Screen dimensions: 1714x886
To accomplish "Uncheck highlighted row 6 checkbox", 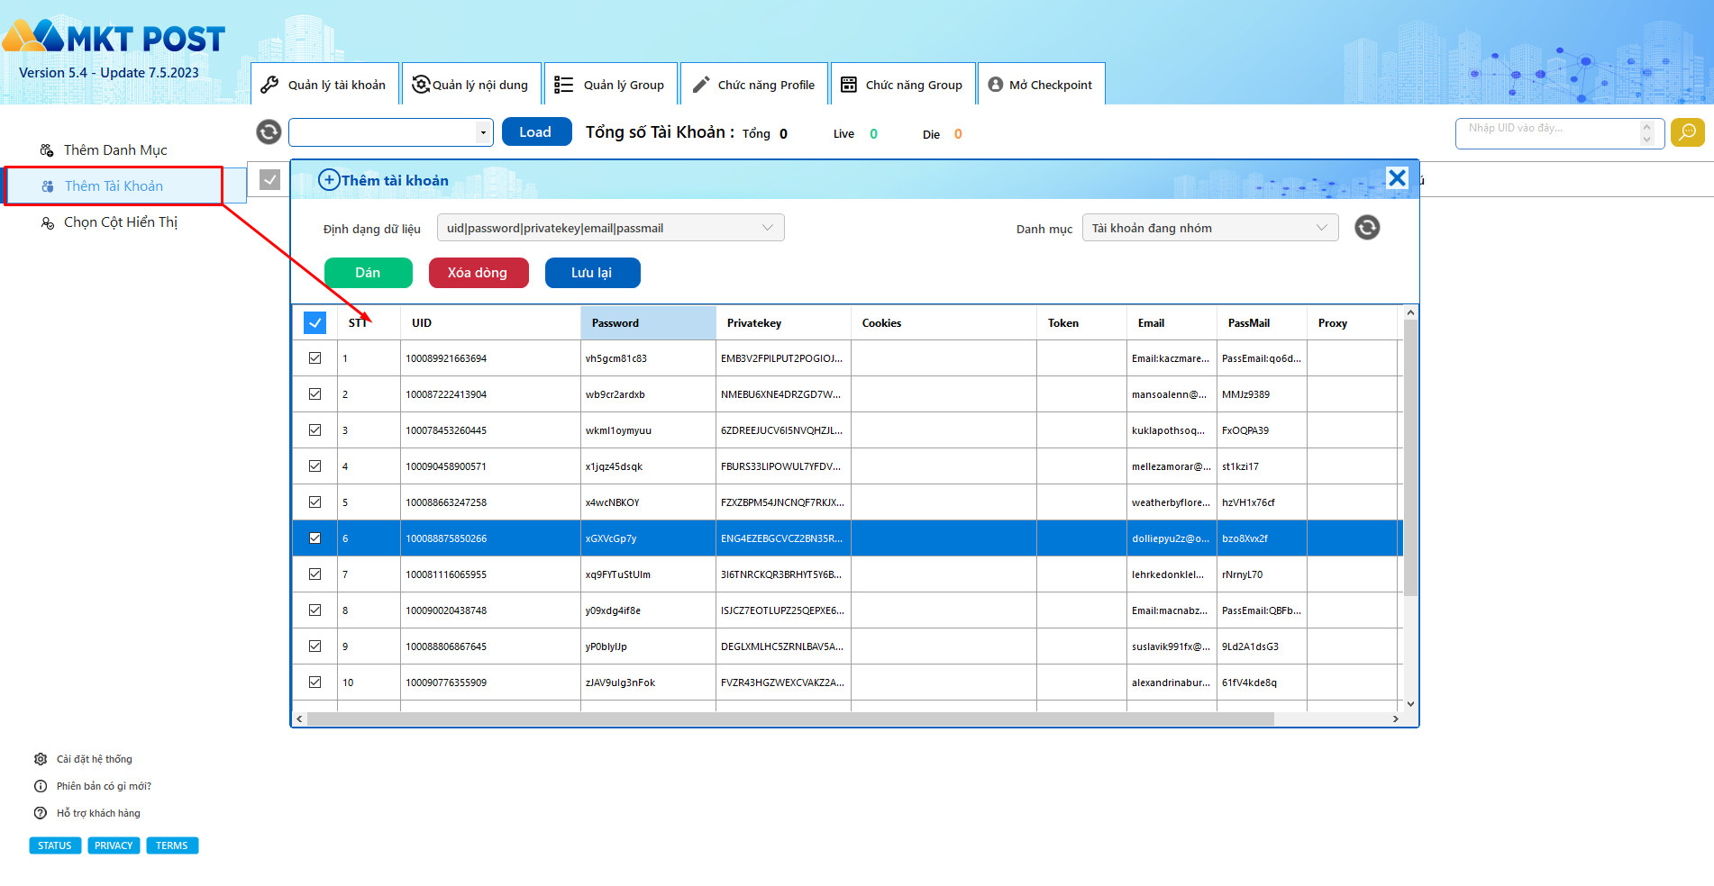I will [x=315, y=538].
